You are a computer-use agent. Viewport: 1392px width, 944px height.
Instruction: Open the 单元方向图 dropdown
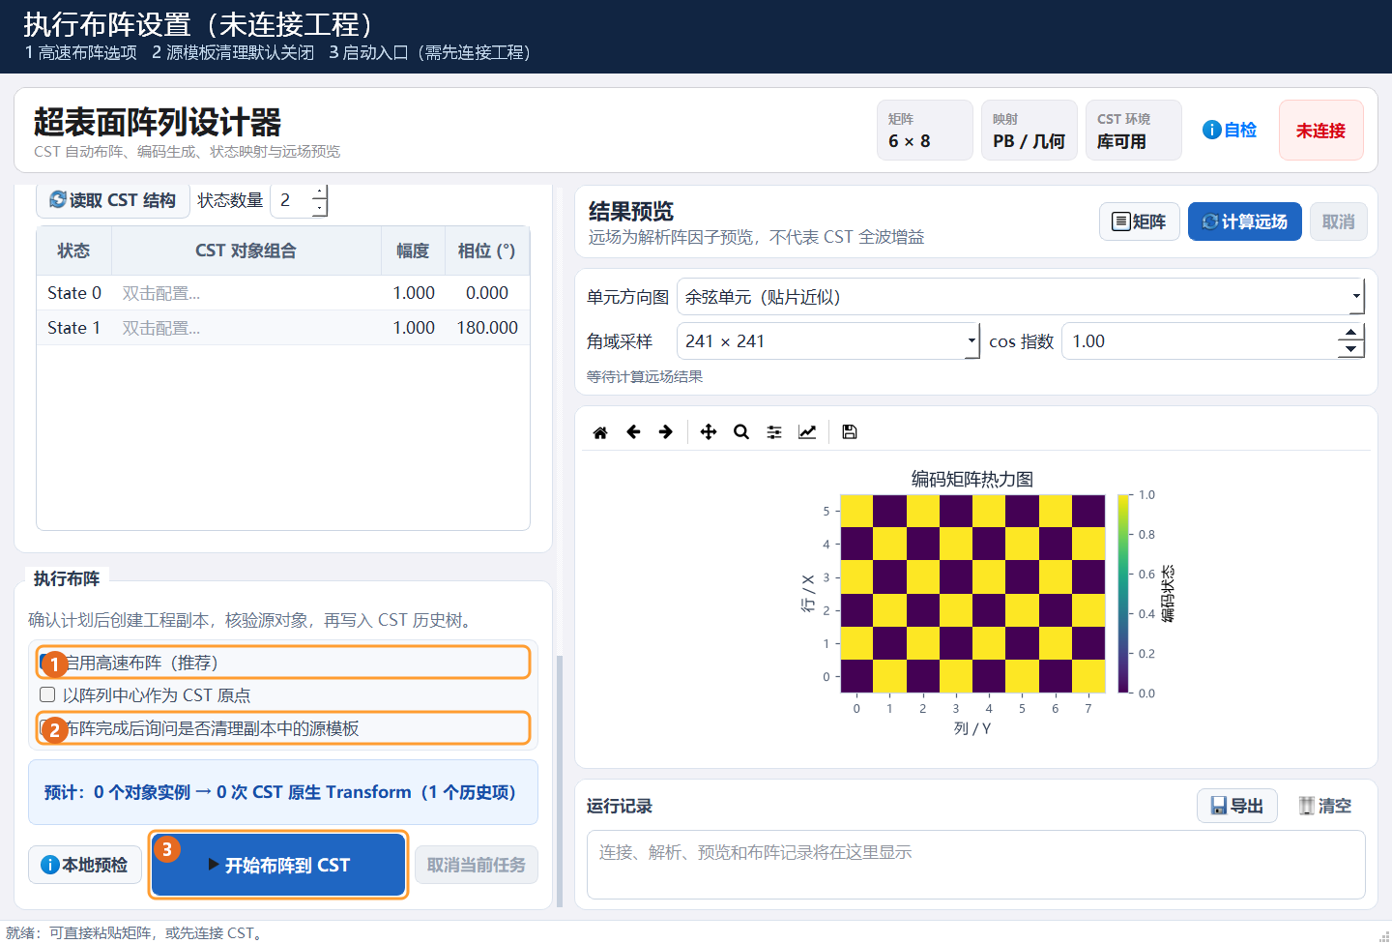tap(1021, 297)
